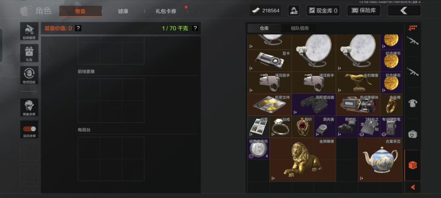Select the orange box collectibles category icon

click(413, 165)
